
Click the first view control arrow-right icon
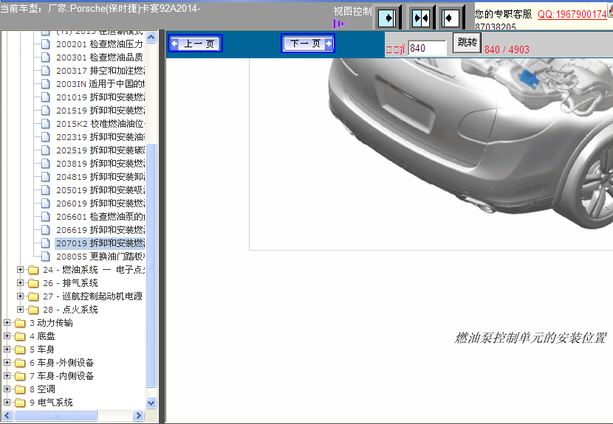pyautogui.click(x=386, y=18)
